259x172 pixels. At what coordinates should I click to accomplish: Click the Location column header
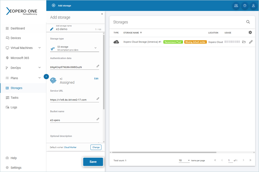213,33
